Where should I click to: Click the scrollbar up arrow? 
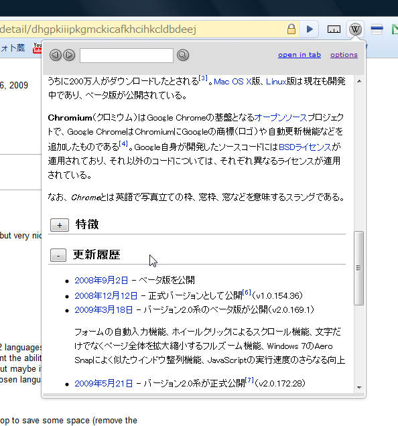[x=359, y=81]
